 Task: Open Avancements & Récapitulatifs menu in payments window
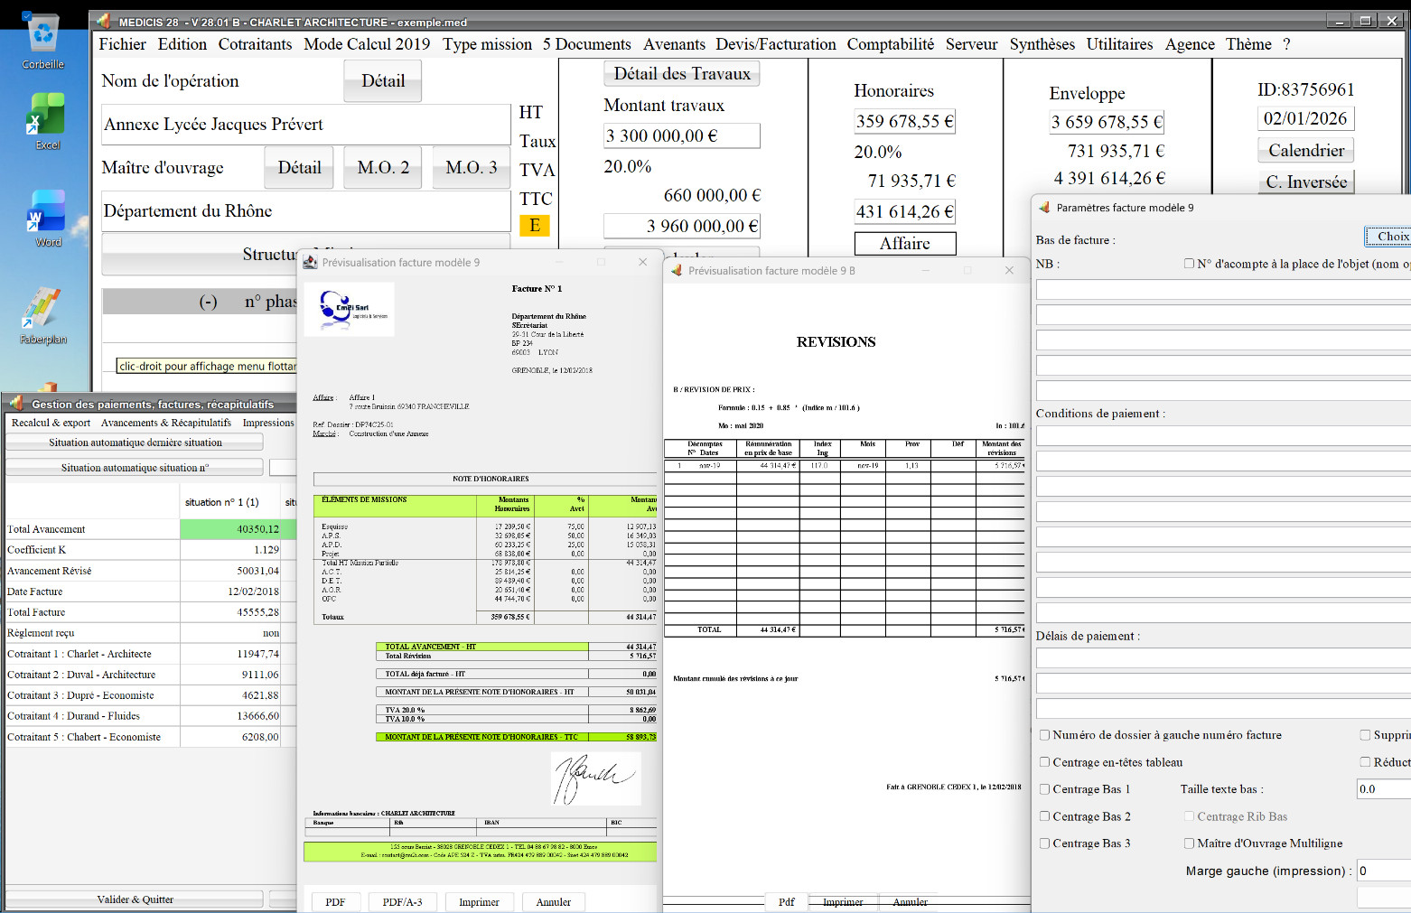[x=166, y=423]
